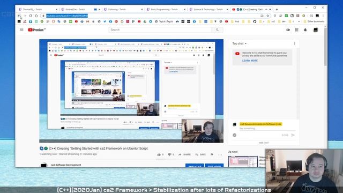Focus the YouTube search field

(160, 30)
